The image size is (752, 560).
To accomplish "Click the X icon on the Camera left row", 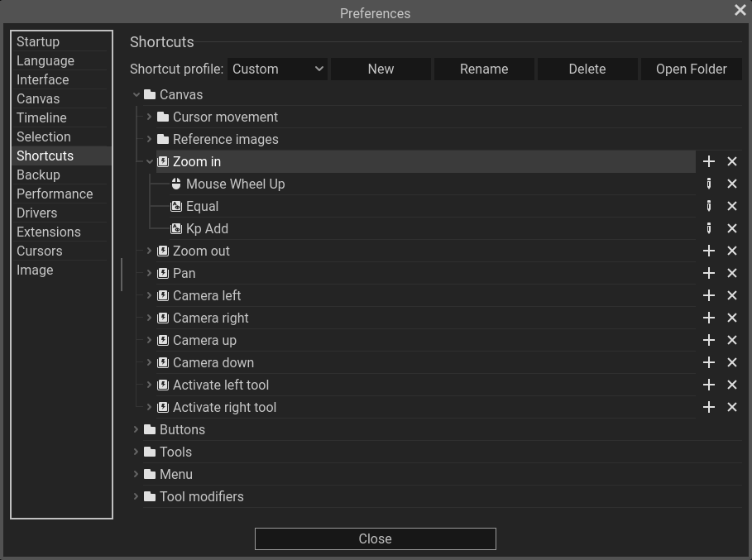I will click(x=731, y=295).
